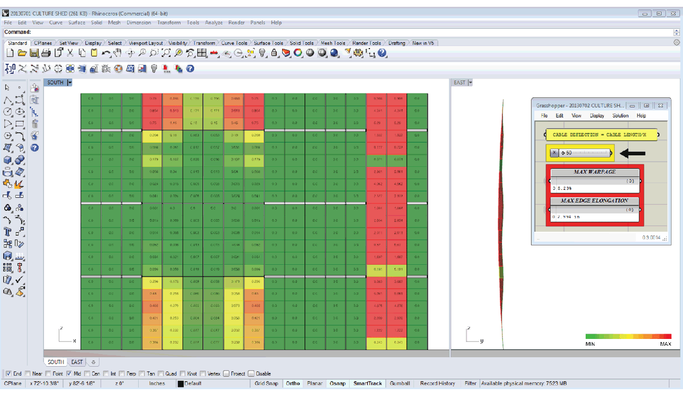Select the Pan hand tool

118,53
